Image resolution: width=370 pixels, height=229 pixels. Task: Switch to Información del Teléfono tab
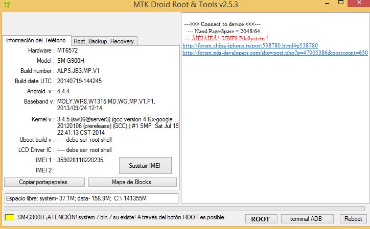[36, 40]
